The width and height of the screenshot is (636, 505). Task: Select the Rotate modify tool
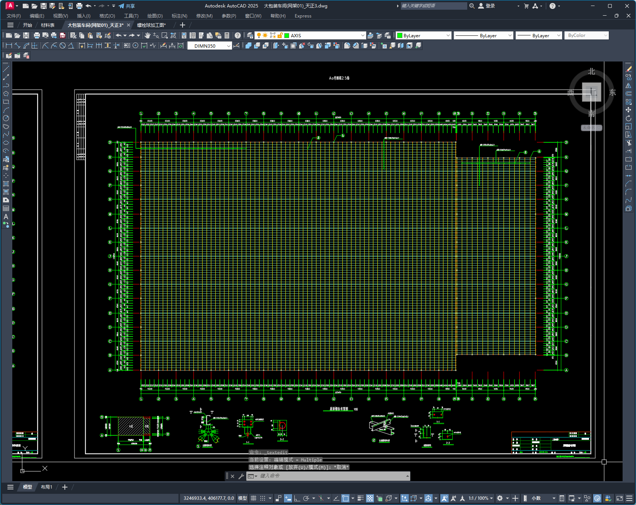(629, 118)
